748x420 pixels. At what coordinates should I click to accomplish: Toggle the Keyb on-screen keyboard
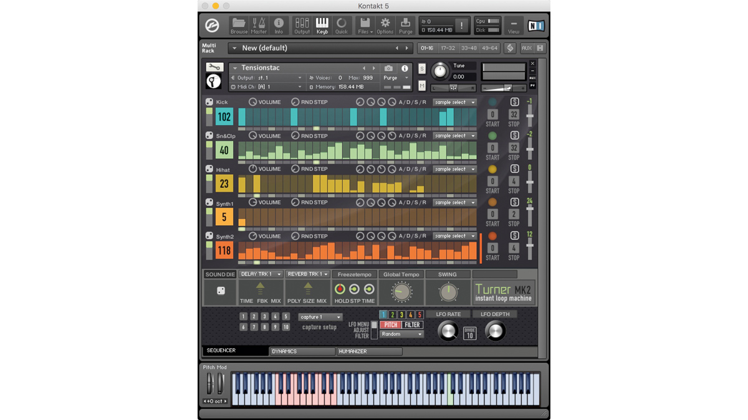(x=322, y=26)
